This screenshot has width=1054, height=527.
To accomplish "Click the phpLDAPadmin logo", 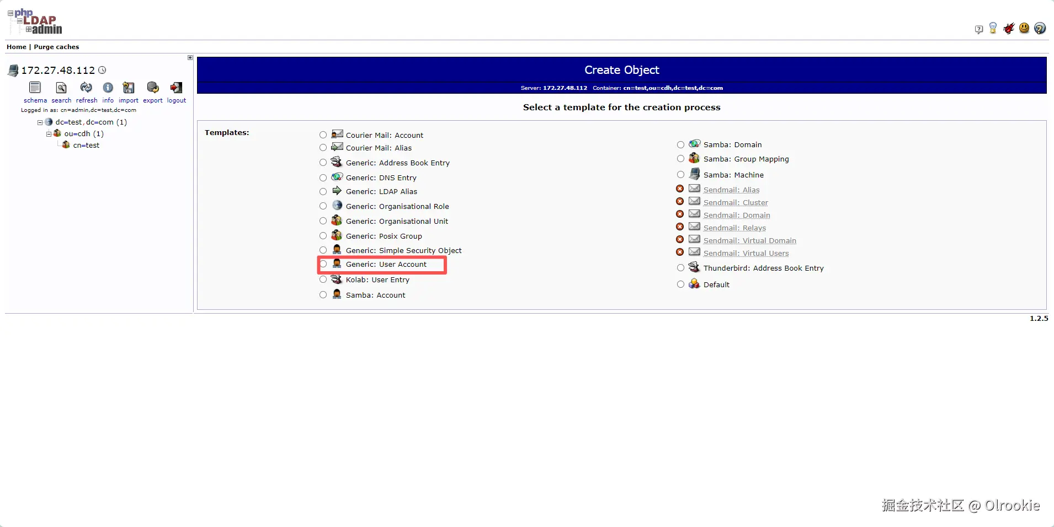I will [35, 21].
